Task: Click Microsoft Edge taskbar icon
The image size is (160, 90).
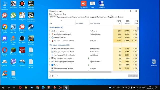Action: pyautogui.click(x=43, y=87)
